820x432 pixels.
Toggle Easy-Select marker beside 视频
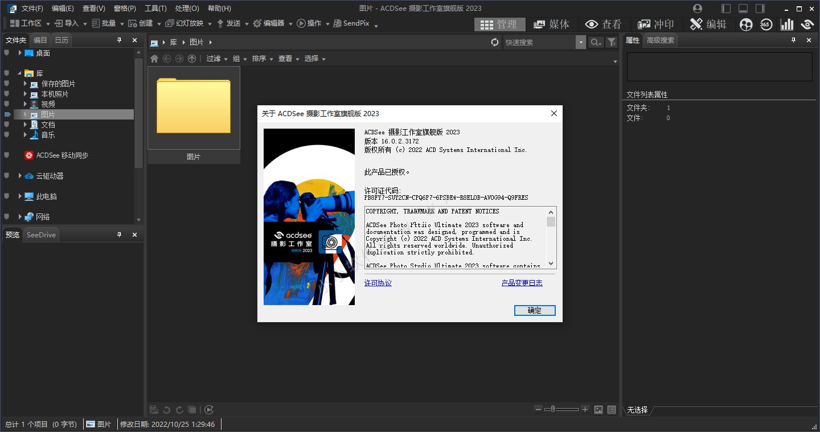click(x=7, y=104)
